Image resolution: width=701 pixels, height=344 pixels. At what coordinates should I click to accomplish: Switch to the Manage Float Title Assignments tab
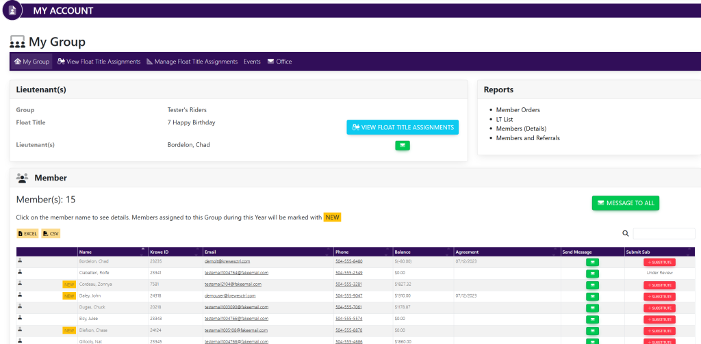pos(192,62)
